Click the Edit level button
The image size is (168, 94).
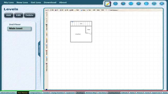click(x=18, y=15)
